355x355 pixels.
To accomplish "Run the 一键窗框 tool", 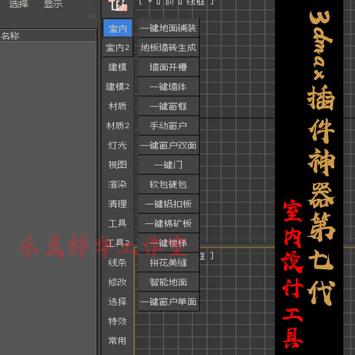I will (168, 106).
